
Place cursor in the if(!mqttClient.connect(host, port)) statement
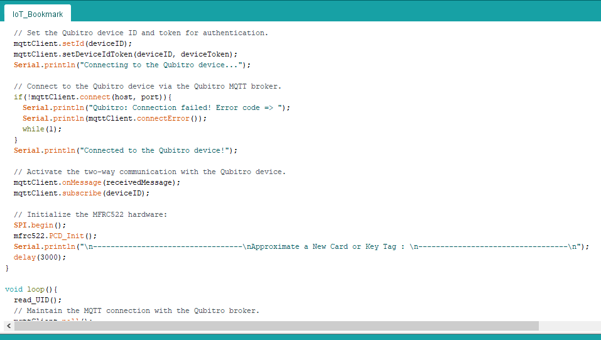coord(92,97)
